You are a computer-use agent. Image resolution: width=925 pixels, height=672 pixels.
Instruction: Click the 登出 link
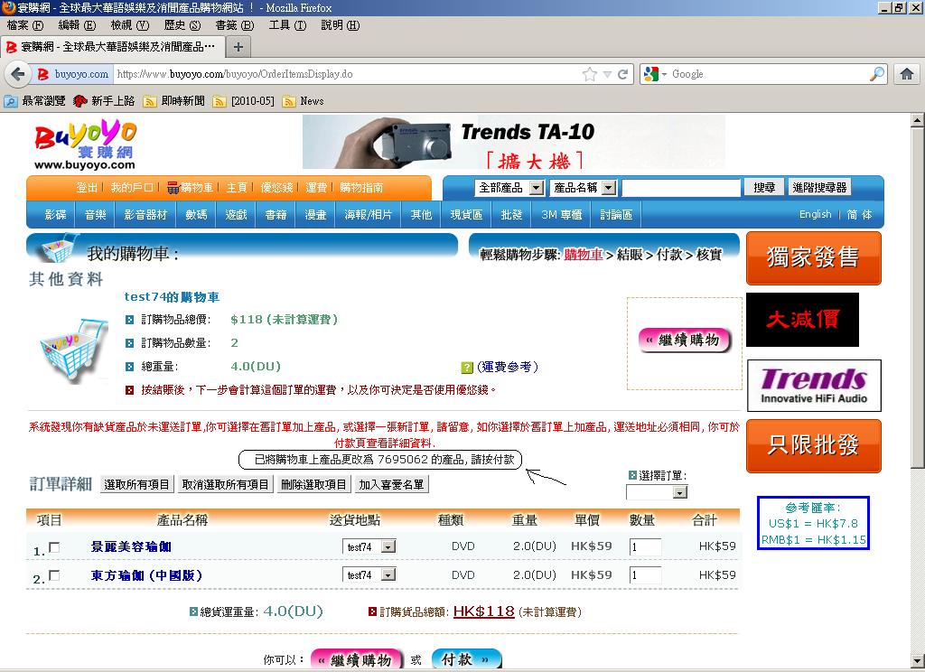87,188
